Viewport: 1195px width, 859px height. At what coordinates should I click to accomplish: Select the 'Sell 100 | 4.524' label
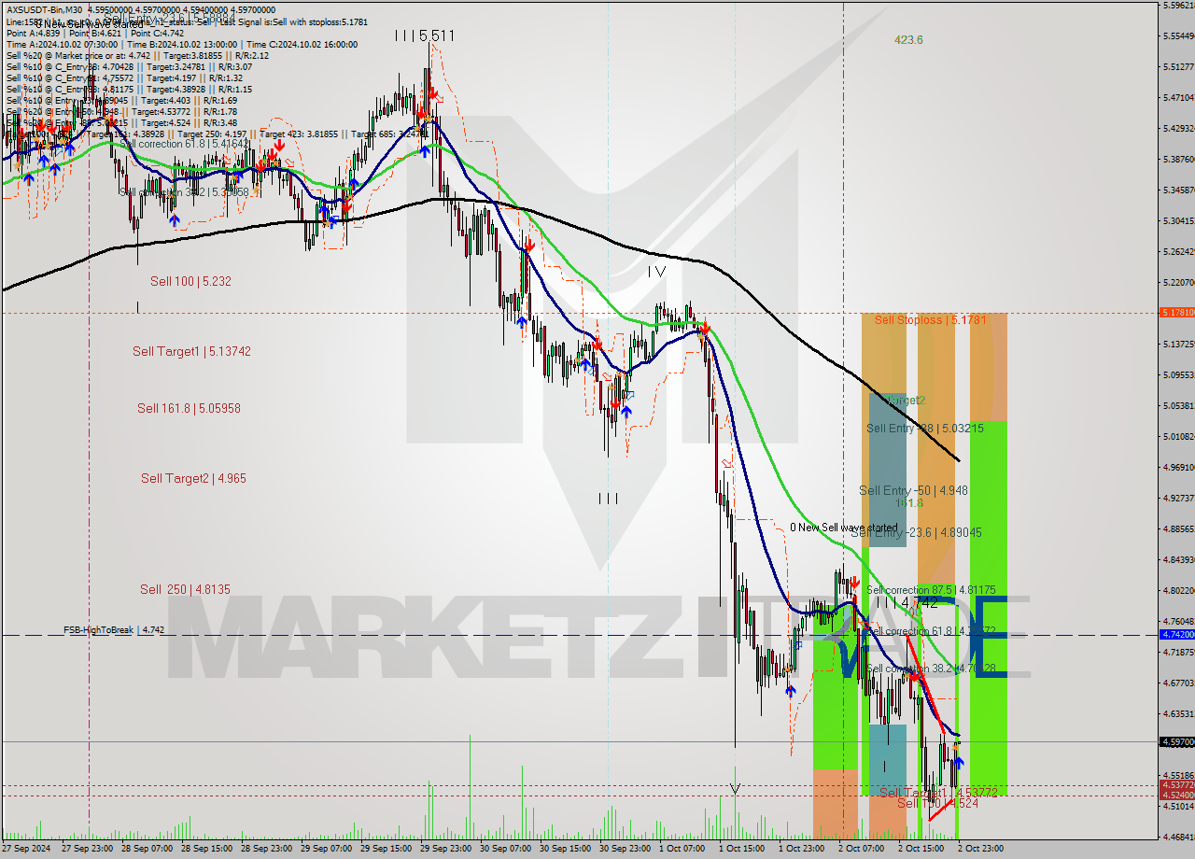(938, 803)
